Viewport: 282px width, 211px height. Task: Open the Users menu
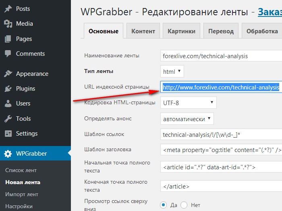click(x=23, y=103)
